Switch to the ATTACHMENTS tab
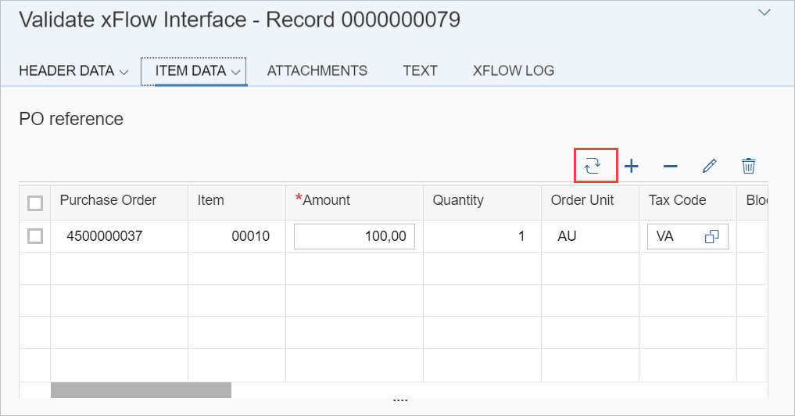Viewport: 795px width, 416px height. tap(317, 70)
